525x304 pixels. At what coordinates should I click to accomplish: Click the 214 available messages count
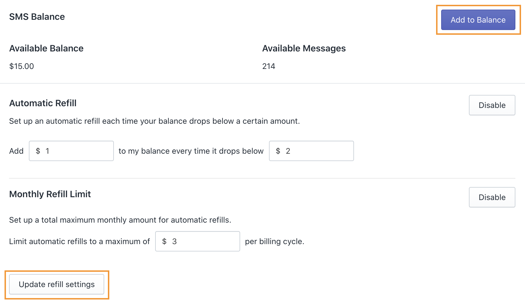[x=268, y=66]
